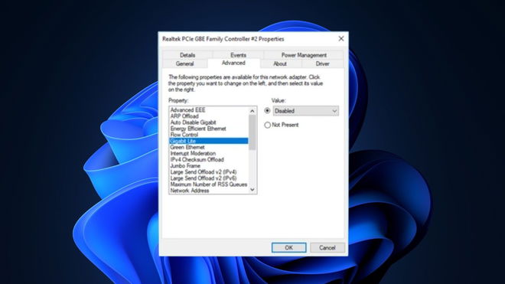505x284 pixels.
Task: Pick Maximum Number of RSS Queues
Action: coord(209,184)
